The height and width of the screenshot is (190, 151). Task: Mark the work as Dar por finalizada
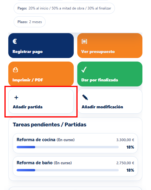tap(110, 74)
